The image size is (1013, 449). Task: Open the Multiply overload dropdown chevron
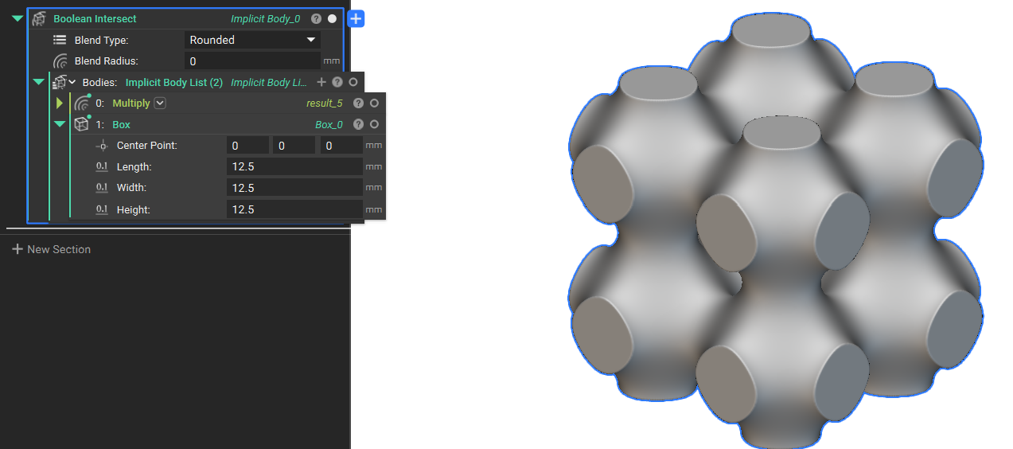tap(160, 103)
